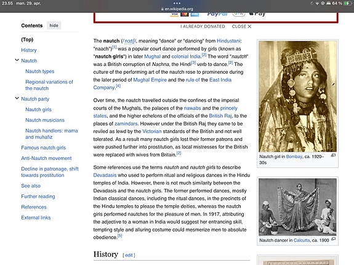Collapse the Nautch section in contents
The width and height of the screenshot is (354, 265).
[17, 60]
